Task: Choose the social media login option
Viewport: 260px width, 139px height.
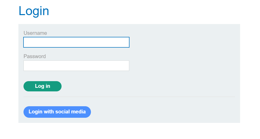Action: pos(57,112)
